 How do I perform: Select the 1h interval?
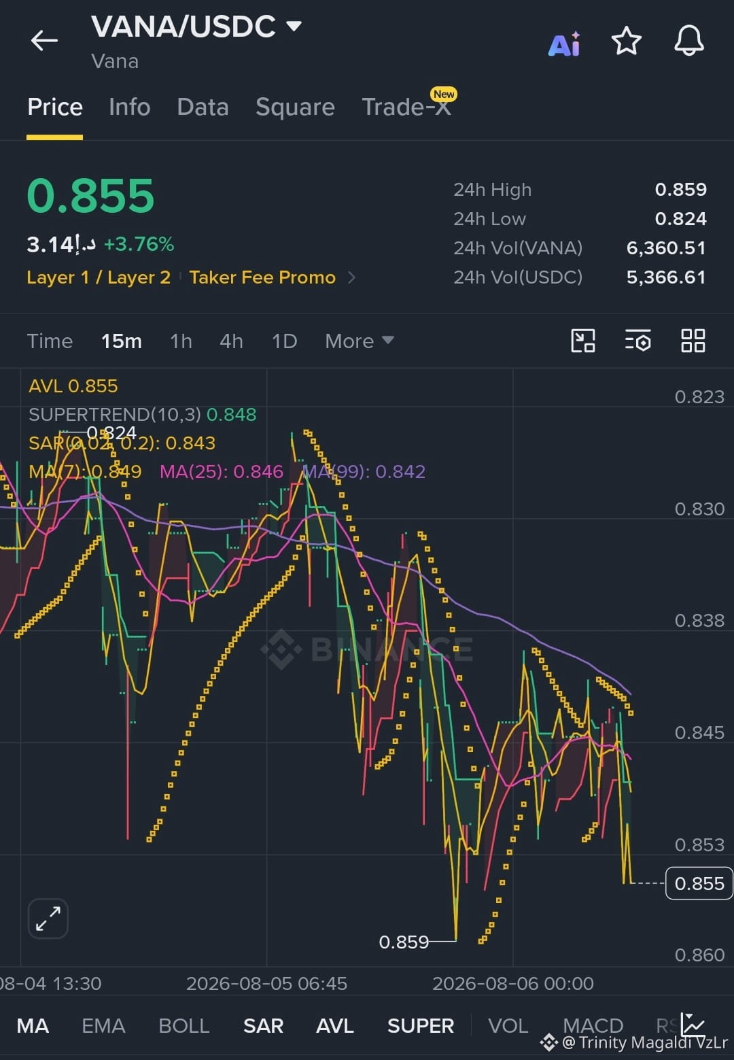pos(181,341)
